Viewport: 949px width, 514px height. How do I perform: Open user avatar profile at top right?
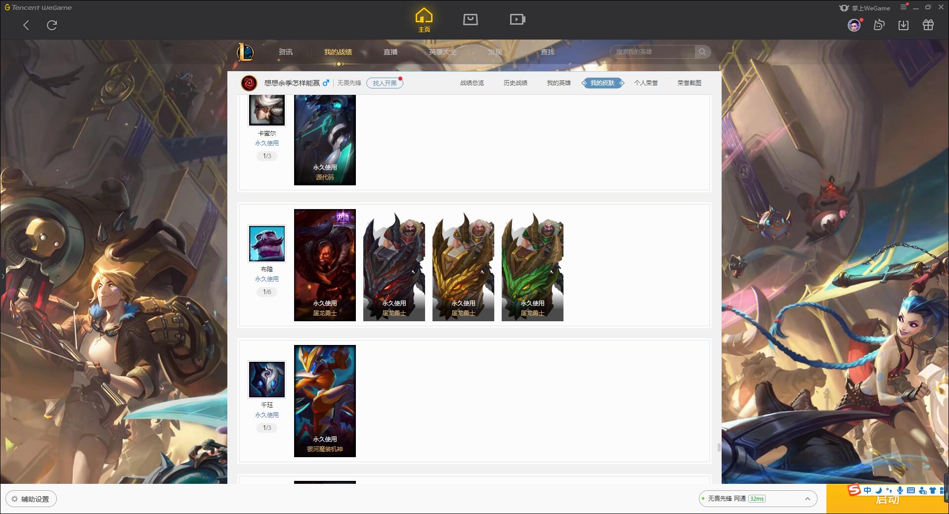tap(854, 25)
